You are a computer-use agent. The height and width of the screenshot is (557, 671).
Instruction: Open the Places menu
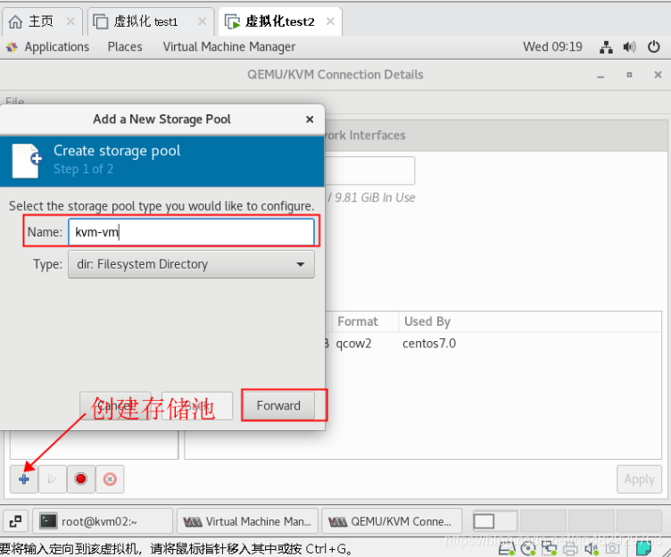click(125, 47)
